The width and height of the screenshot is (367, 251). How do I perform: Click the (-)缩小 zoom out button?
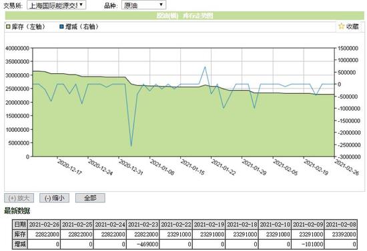54,198
